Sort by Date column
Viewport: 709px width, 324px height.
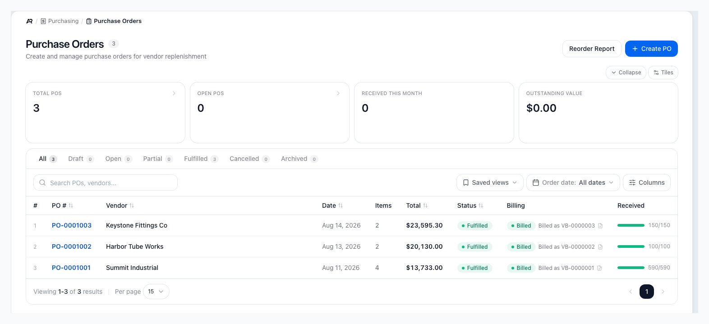[x=332, y=205]
